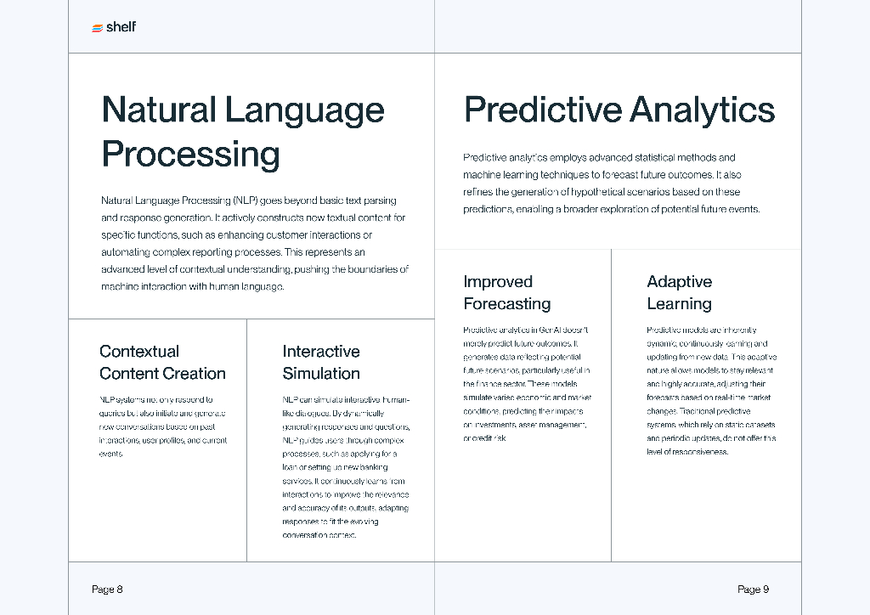Select the Predictive Analytics intro paragraph
This screenshot has height=615, width=870.
pos(611,183)
